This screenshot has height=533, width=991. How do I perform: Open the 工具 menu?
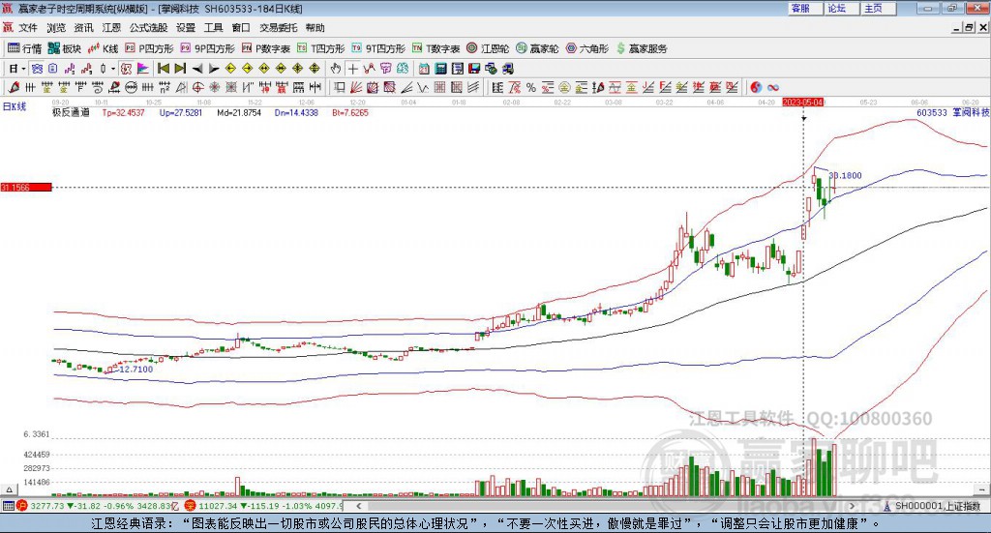[x=213, y=28]
